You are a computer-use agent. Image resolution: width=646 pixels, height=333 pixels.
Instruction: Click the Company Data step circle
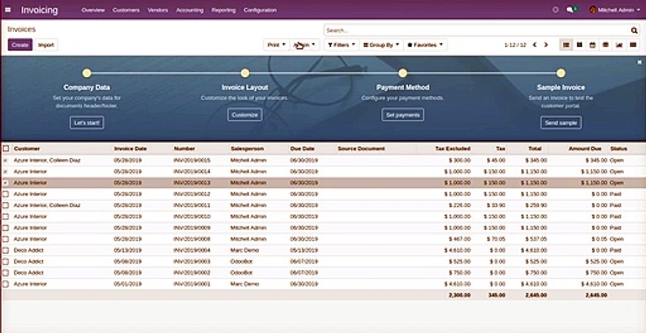pyautogui.click(x=87, y=73)
